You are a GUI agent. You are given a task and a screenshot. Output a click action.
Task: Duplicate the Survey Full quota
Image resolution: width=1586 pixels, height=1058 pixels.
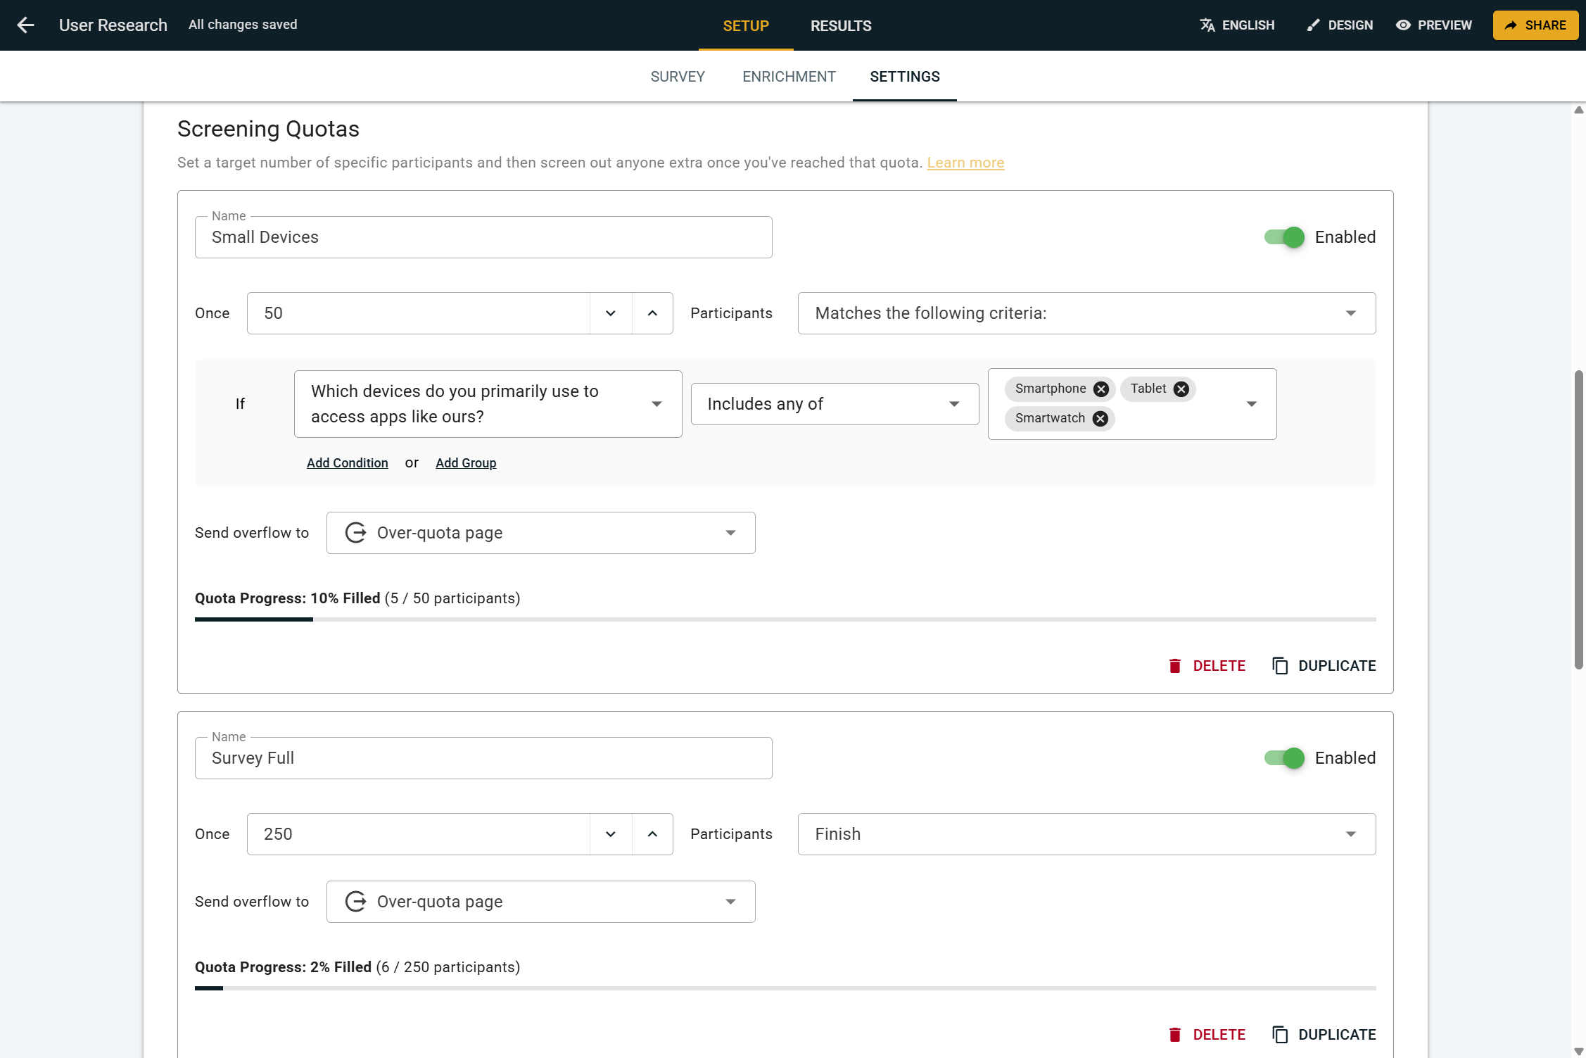[x=1324, y=1035]
